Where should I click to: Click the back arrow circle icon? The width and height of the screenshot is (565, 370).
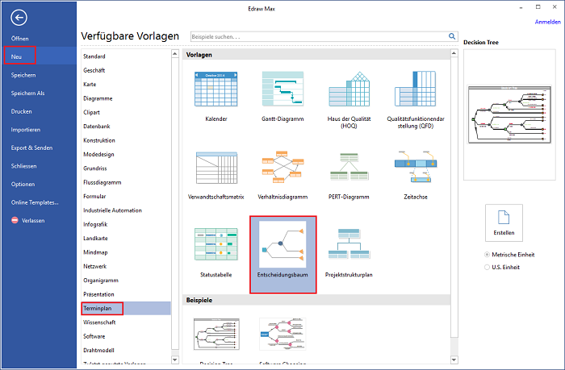(19, 17)
